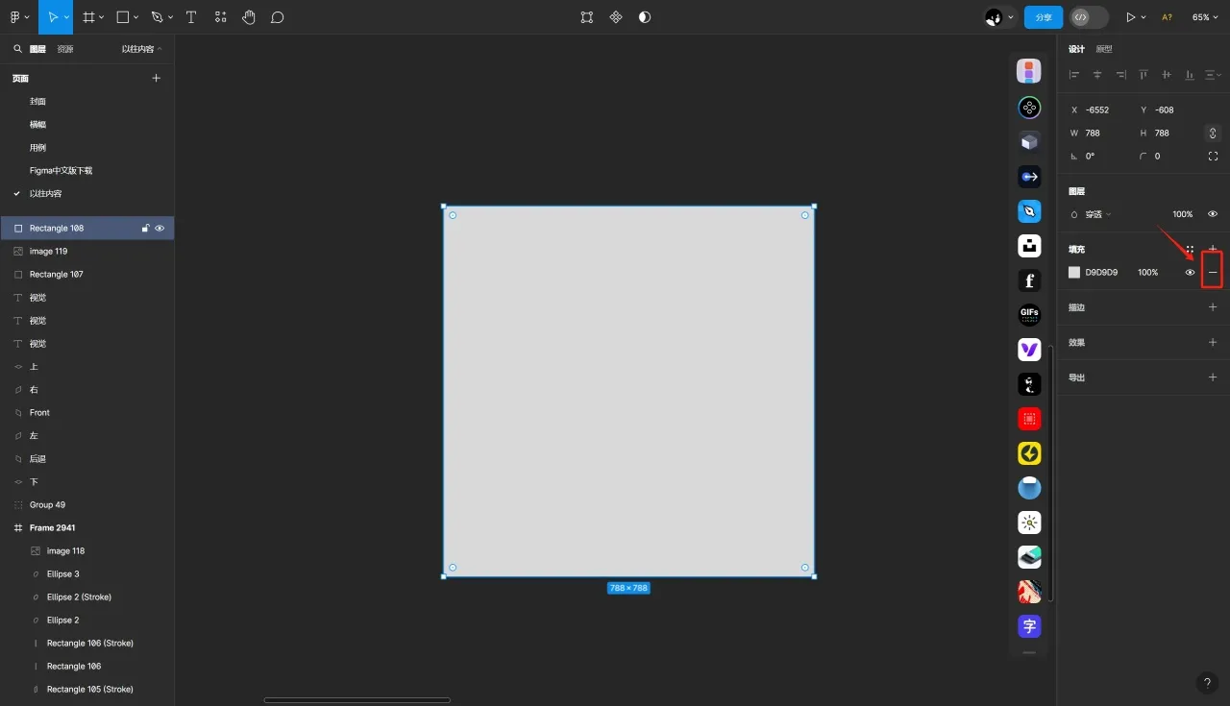Open the distribute spacing dropdown
This screenshot has height=706, width=1230.
point(1213,75)
